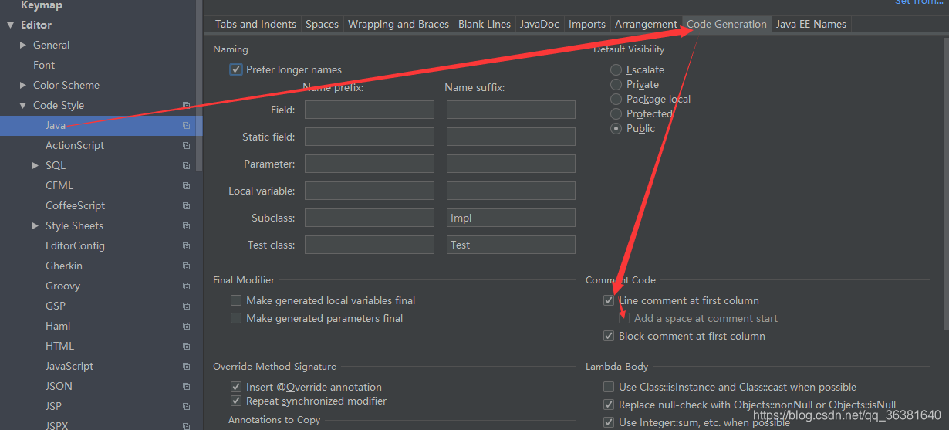The image size is (949, 430).
Task: Select the Code Generation tab
Action: (727, 24)
